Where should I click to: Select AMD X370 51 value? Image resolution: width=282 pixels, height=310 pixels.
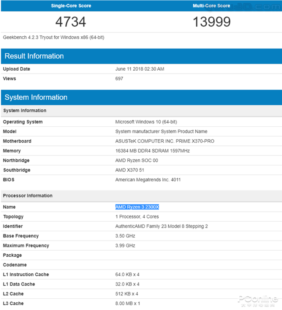(x=130, y=170)
